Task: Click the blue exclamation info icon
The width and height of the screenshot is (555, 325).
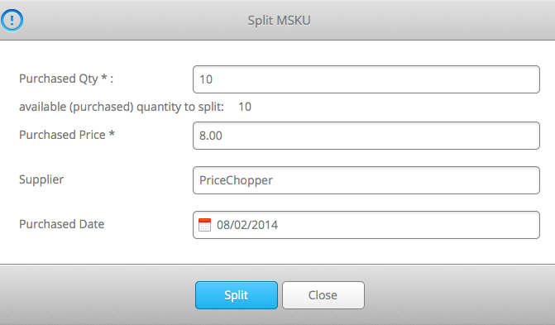Action: point(12,20)
